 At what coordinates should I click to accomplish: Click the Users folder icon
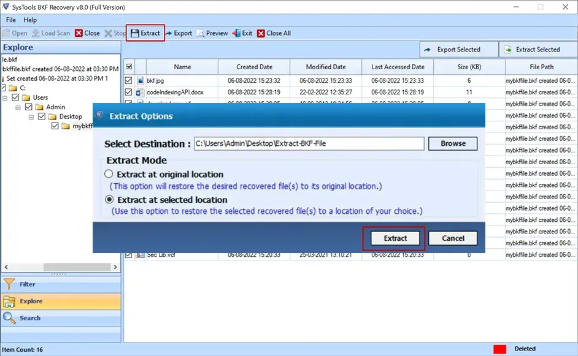pyautogui.click(x=26, y=97)
